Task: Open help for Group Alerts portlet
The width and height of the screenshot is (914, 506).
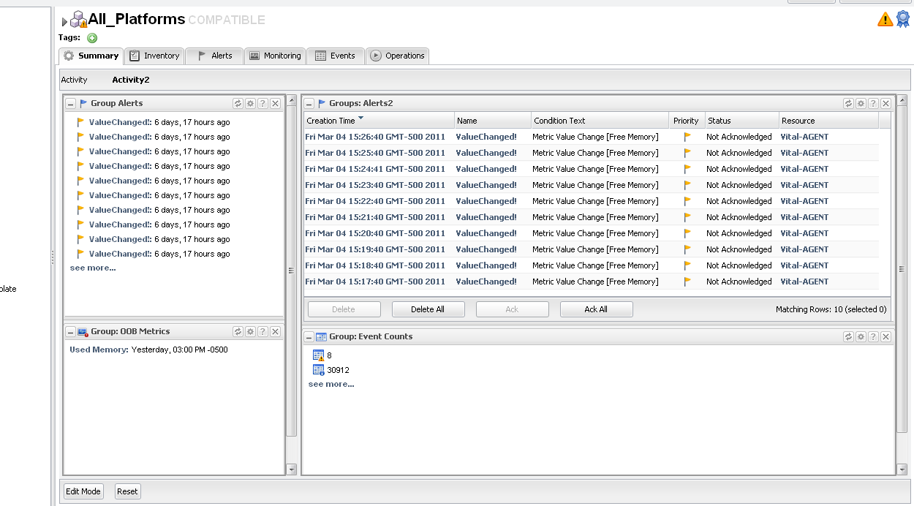Action: click(x=263, y=104)
